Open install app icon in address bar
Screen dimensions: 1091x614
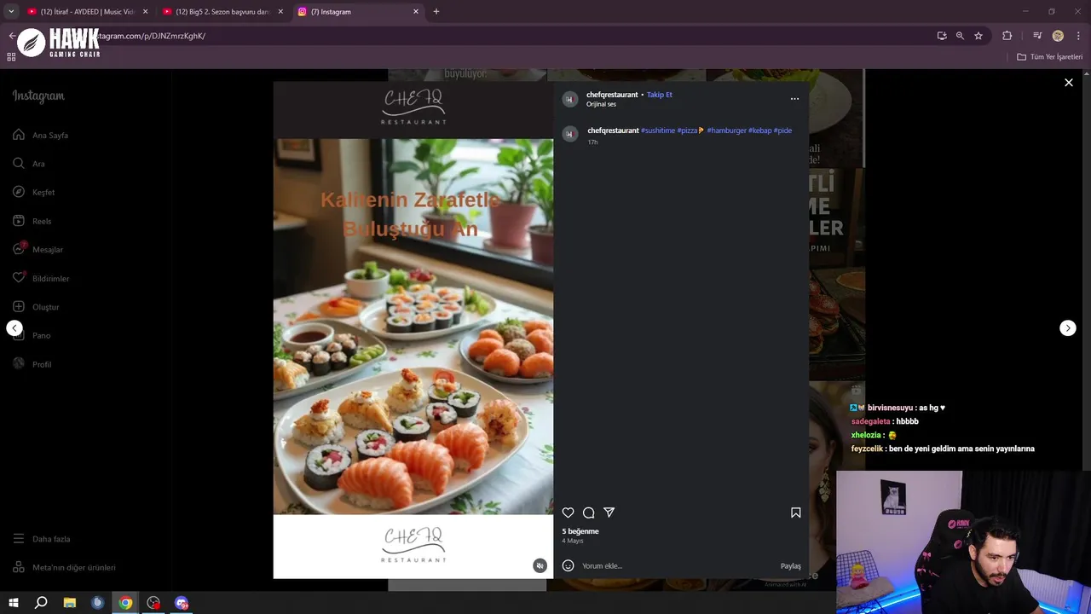[x=941, y=36]
